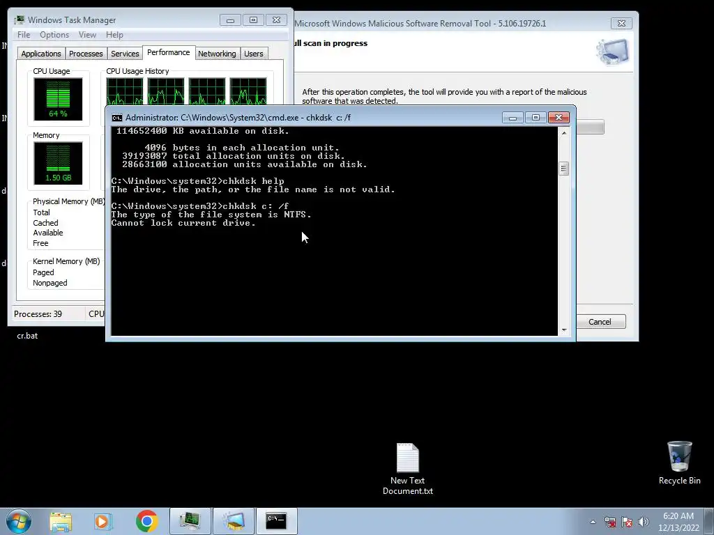
Task: Switch to the Processes tab
Action: (x=86, y=54)
